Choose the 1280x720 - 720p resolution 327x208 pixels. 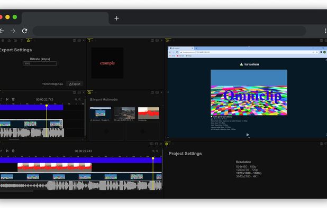point(247,170)
